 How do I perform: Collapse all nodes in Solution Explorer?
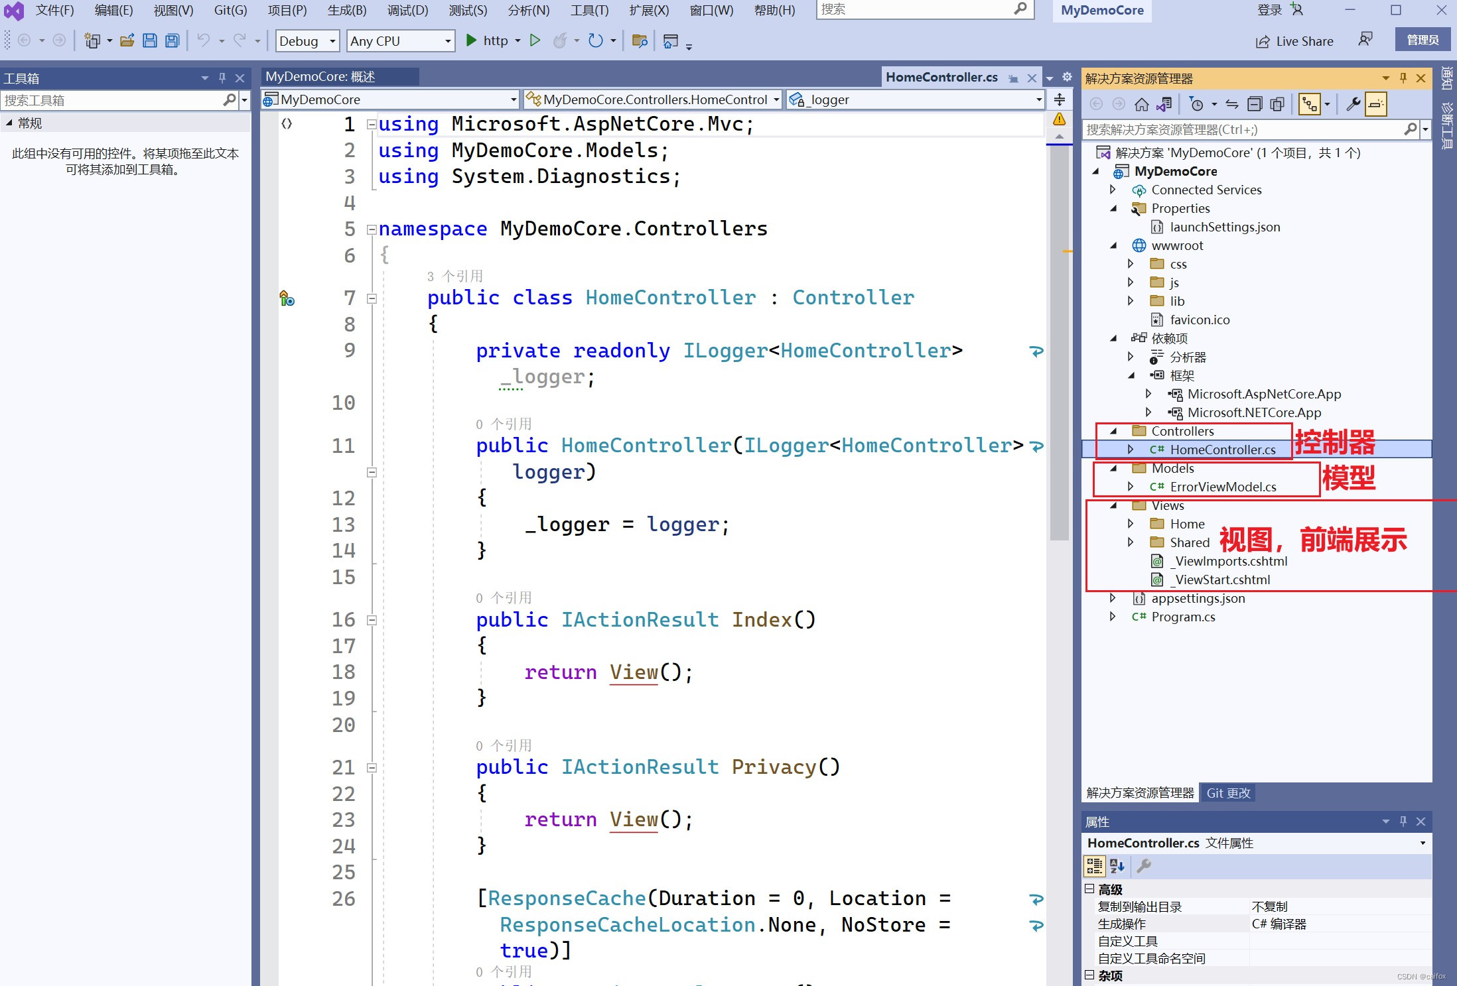click(x=1255, y=104)
